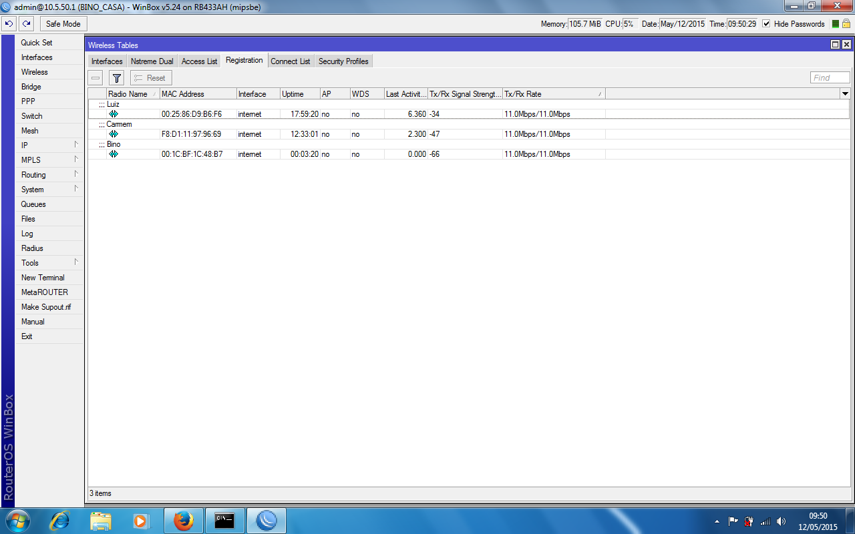The height and width of the screenshot is (534, 855).
Task: Click the volume speaker tray icon
Action: [782, 521]
